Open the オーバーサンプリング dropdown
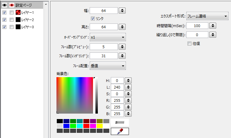 click(x=108, y=37)
